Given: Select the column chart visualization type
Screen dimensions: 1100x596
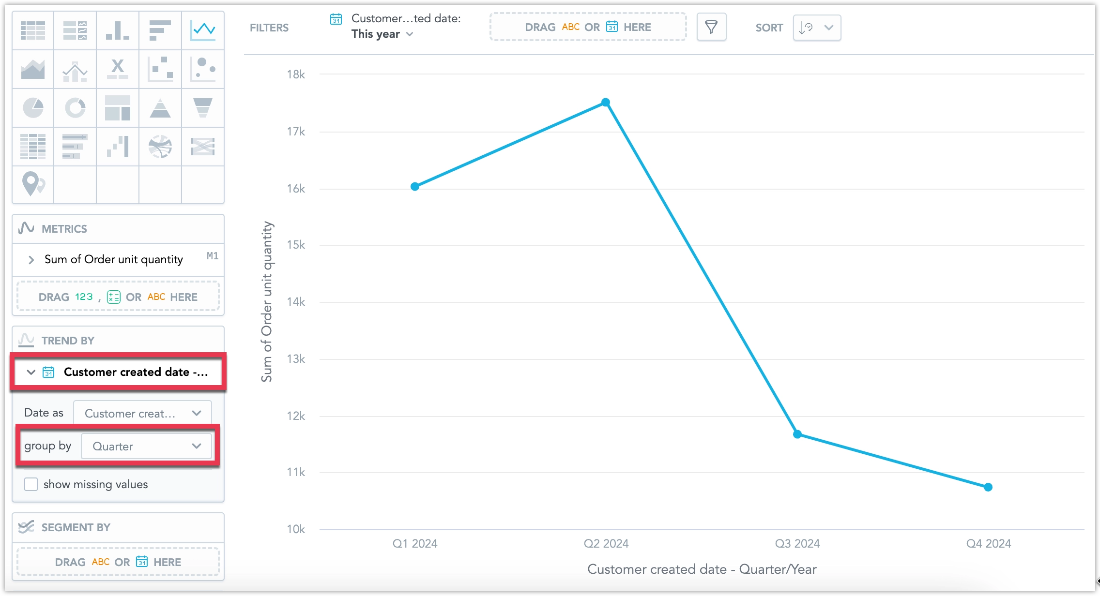Looking at the screenshot, I should click(x=118, y=30).
